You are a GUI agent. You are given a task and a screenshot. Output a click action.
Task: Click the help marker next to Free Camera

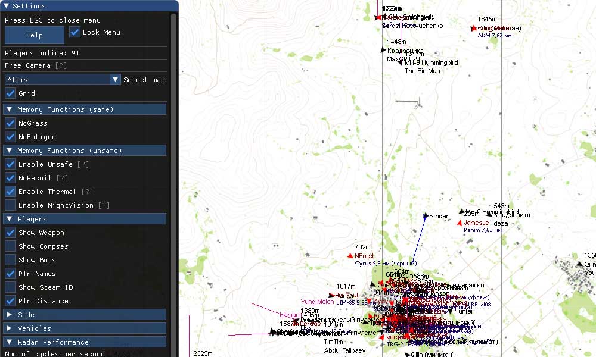point(61,65)
